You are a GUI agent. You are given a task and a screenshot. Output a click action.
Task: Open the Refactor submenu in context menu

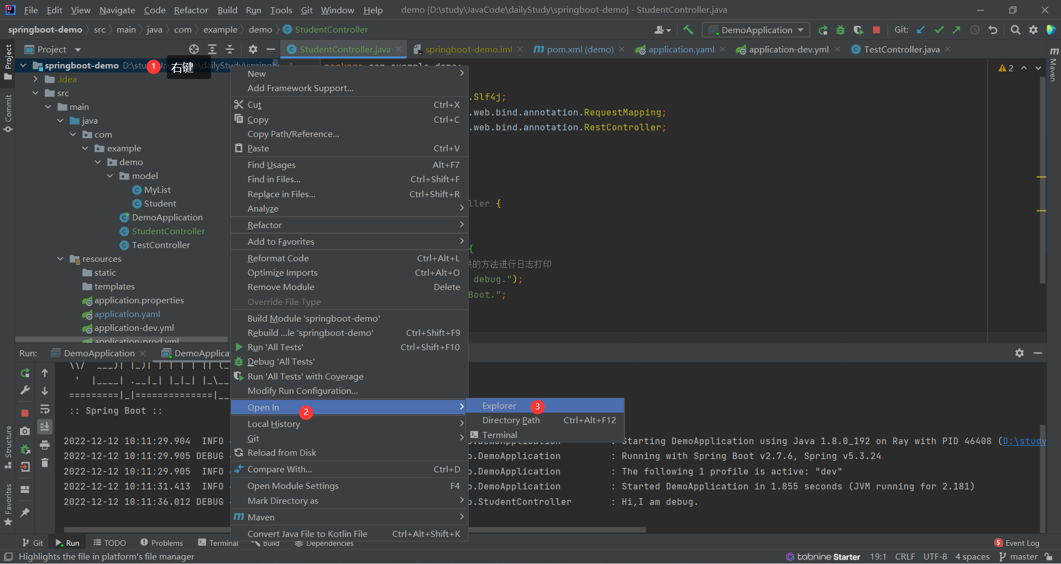point(349,225)
